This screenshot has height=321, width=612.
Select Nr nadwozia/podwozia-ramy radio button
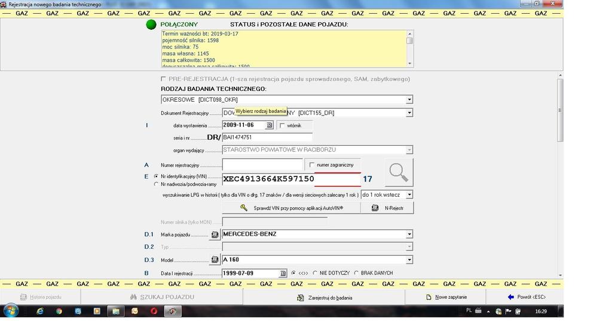[x=156, y=184]
